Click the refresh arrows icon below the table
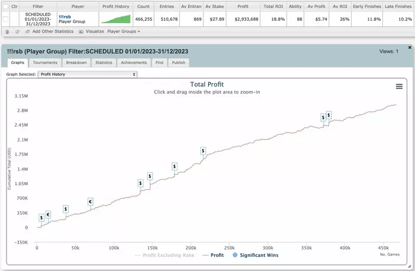Viewport: 415px width, 271px height. point(17,32)
